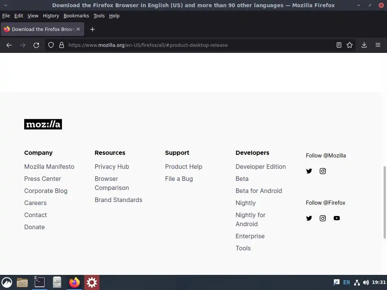Open Contact link
This screenshot has width=387, height=290.
(35, 215)
